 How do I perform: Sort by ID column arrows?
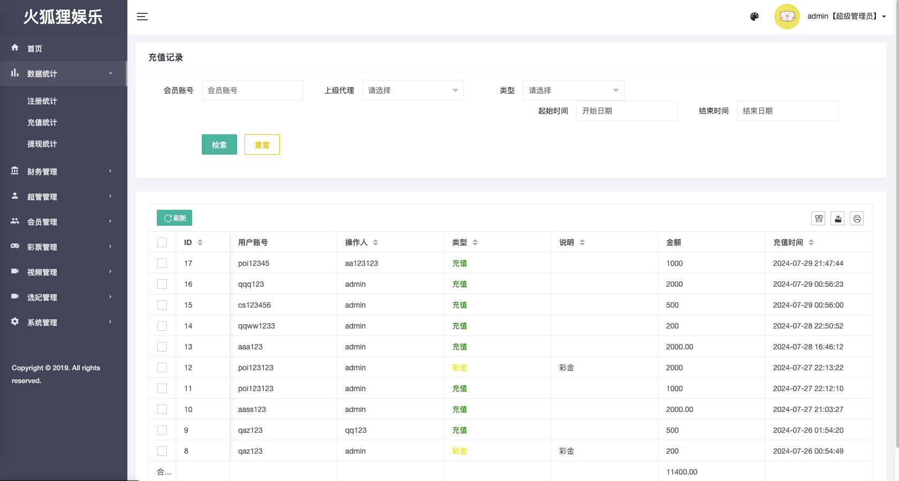point(200,242)
